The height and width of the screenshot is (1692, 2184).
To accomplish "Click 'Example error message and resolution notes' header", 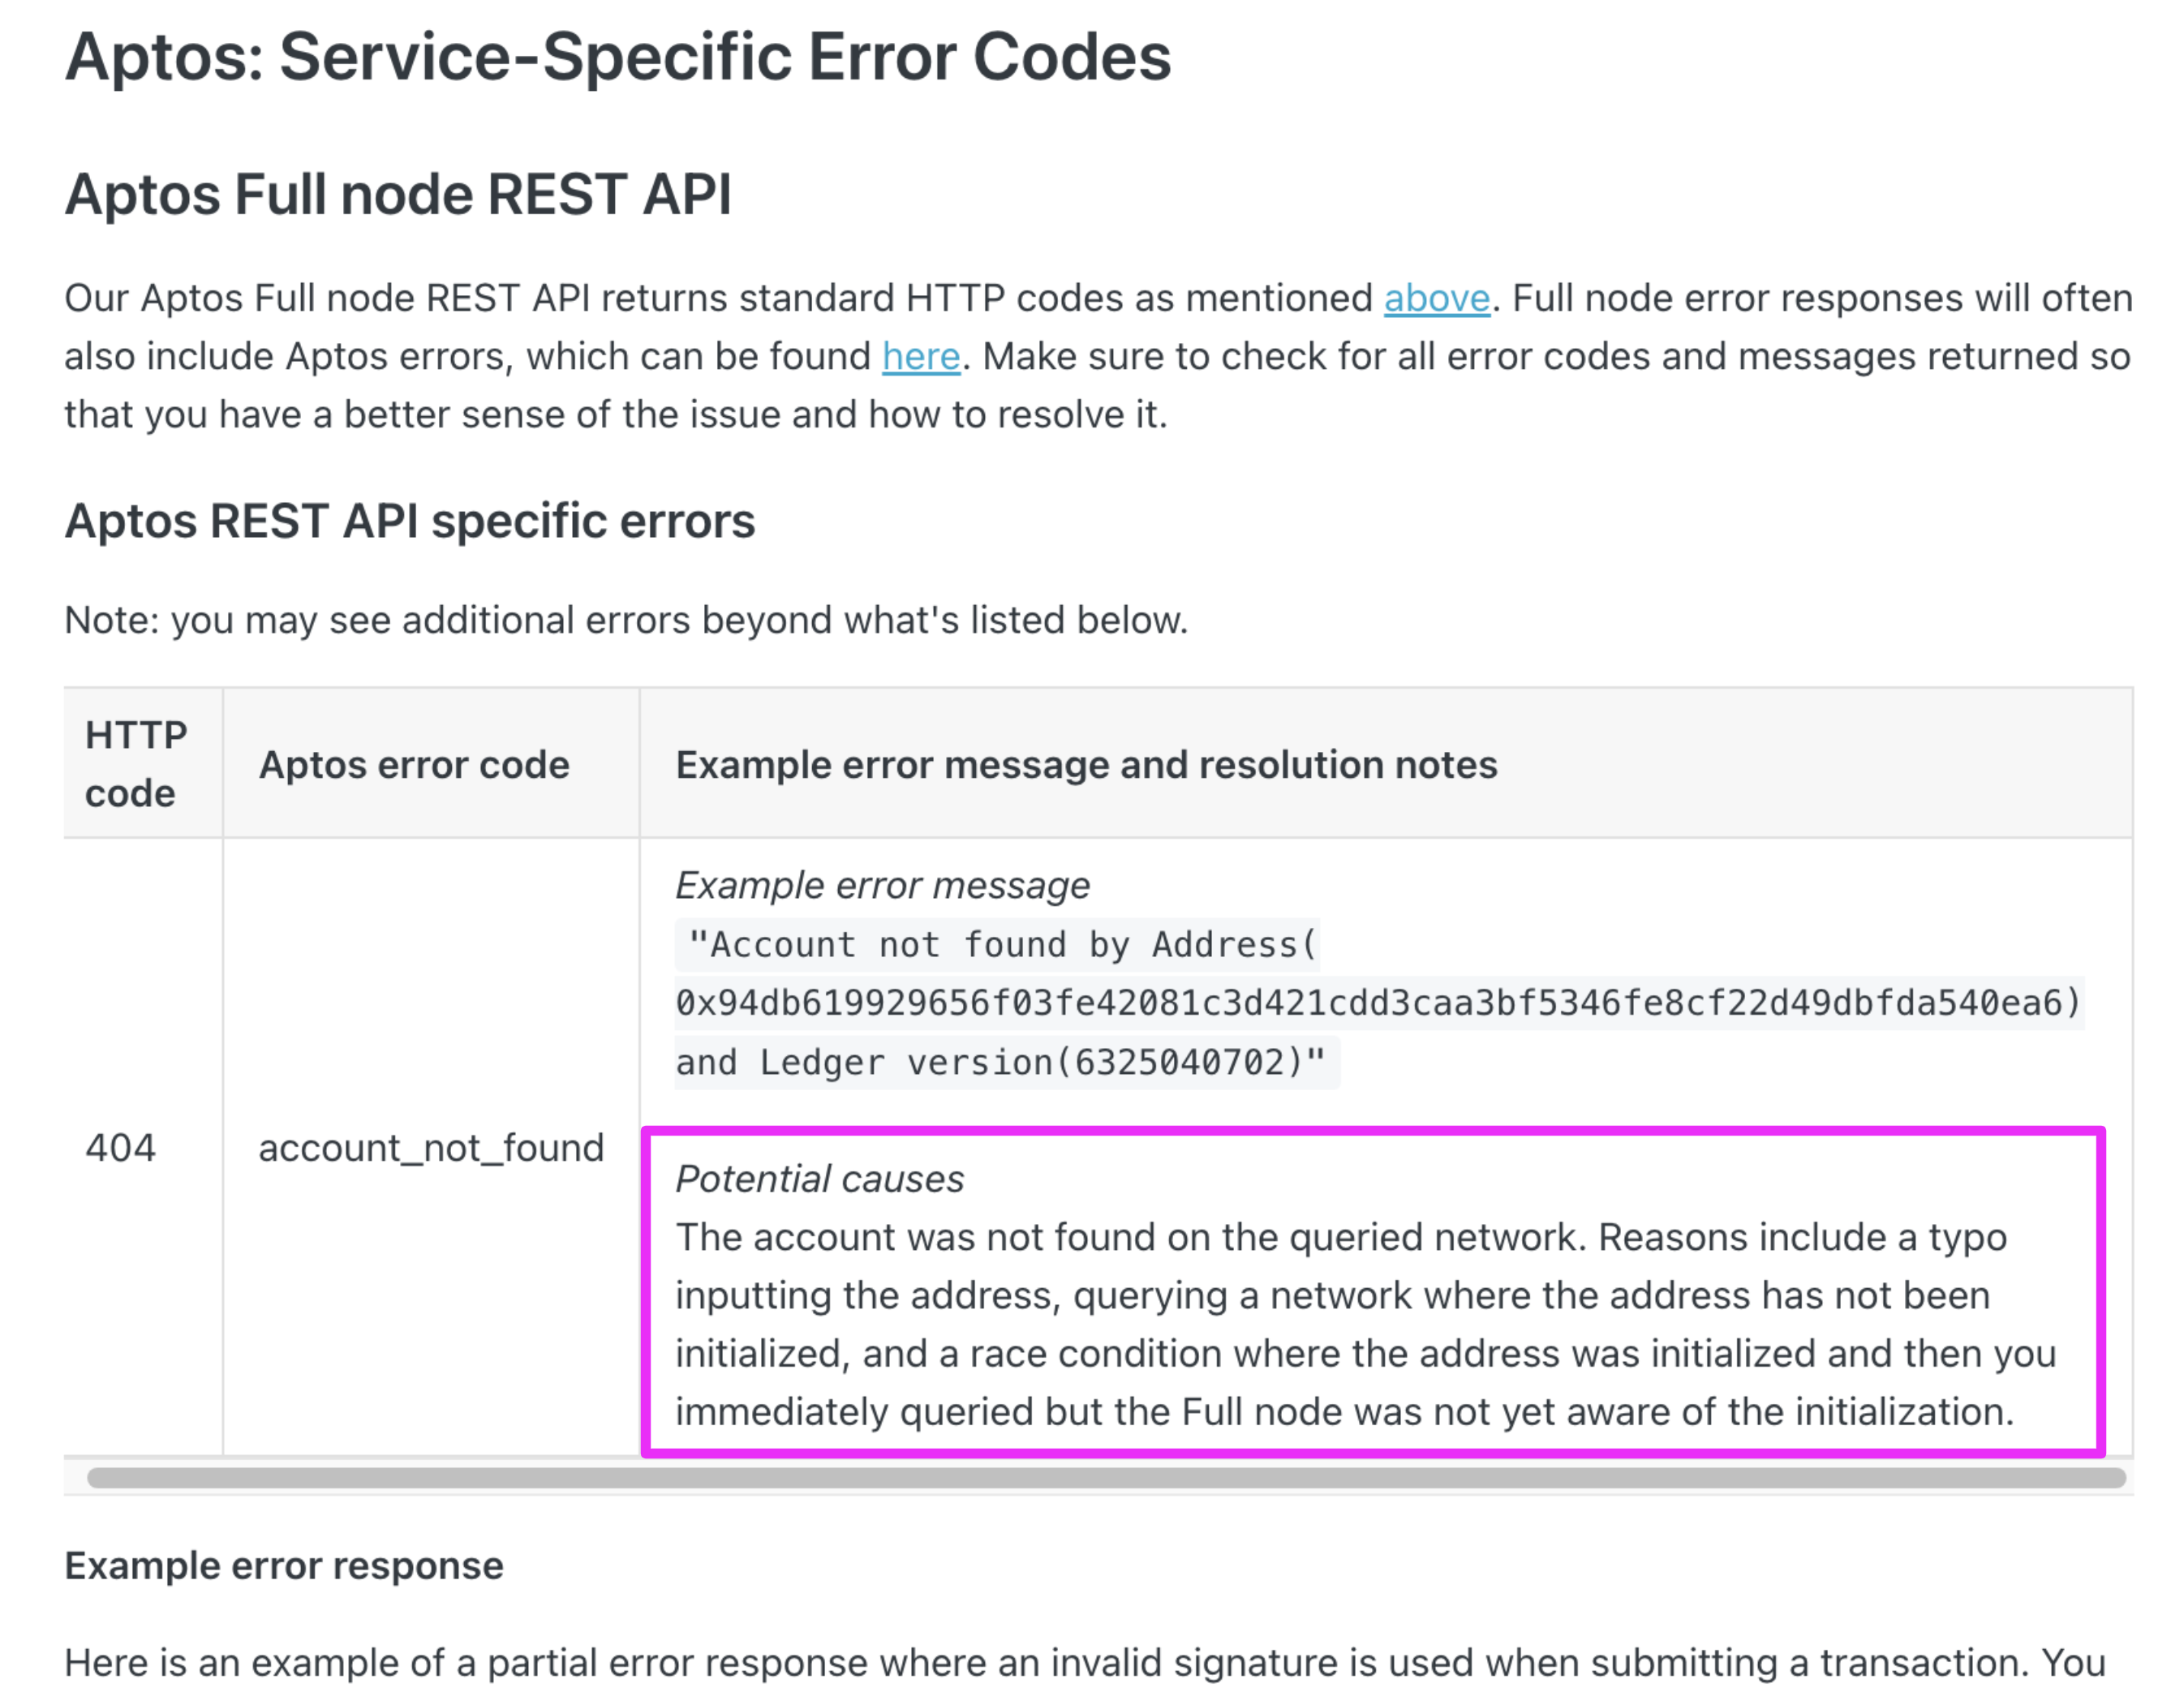I will pyautogui.click(x=1386, y=763).
